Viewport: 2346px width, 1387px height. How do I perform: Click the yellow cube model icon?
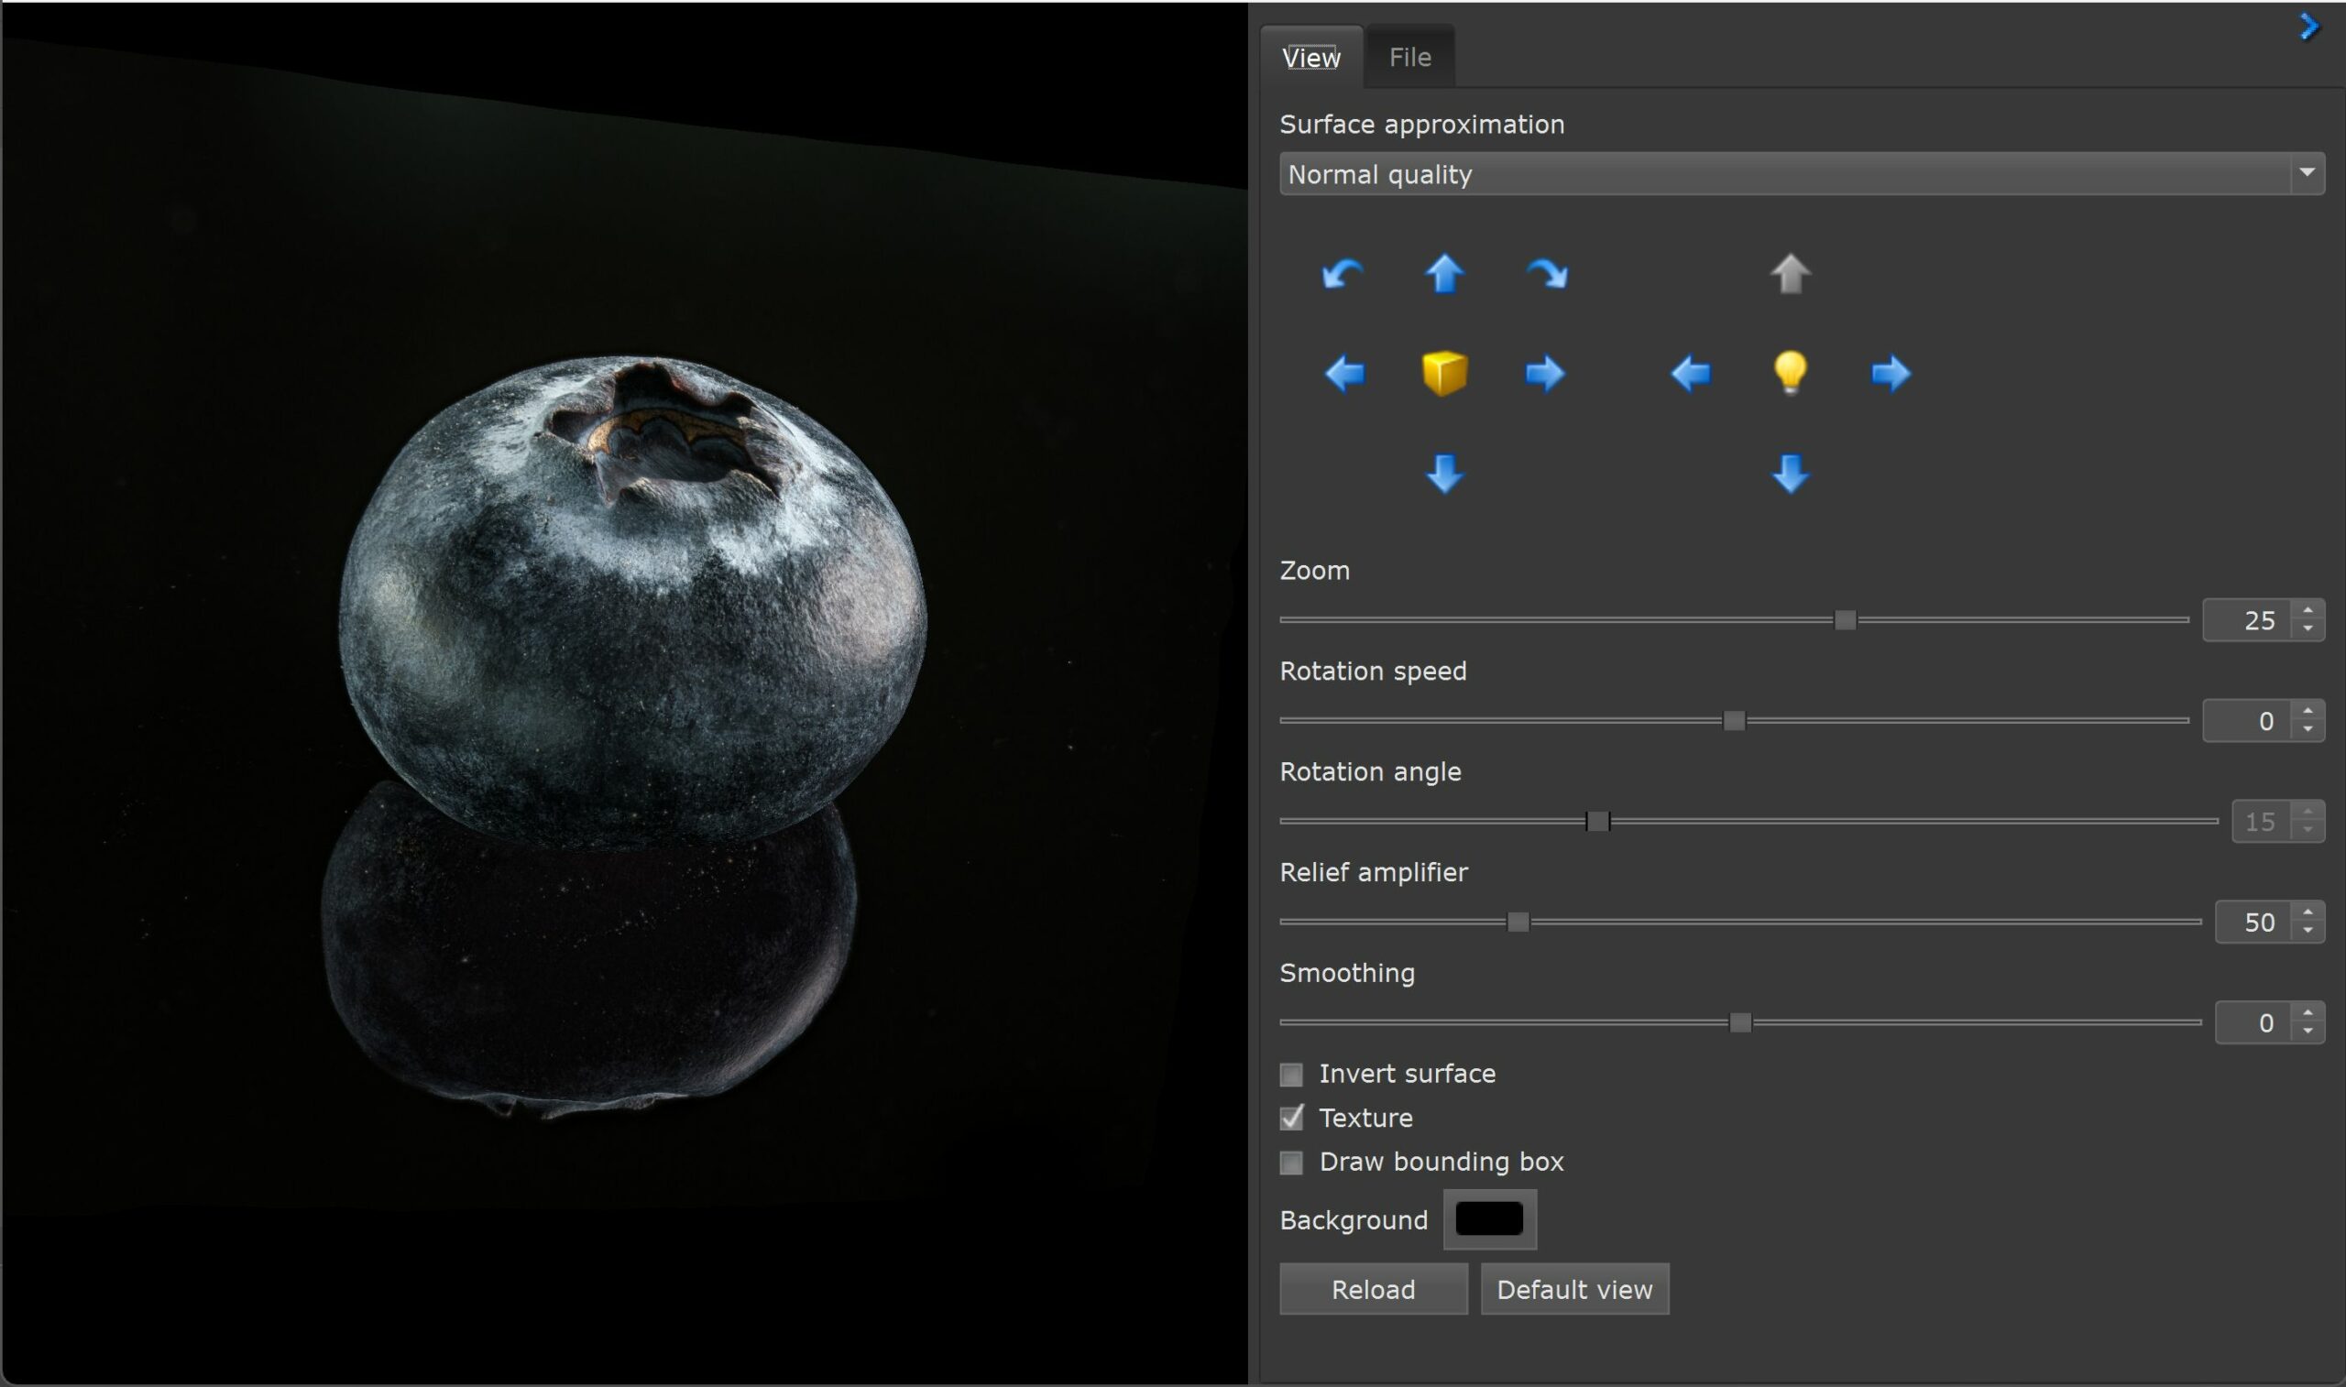(x=1444, y=374)
